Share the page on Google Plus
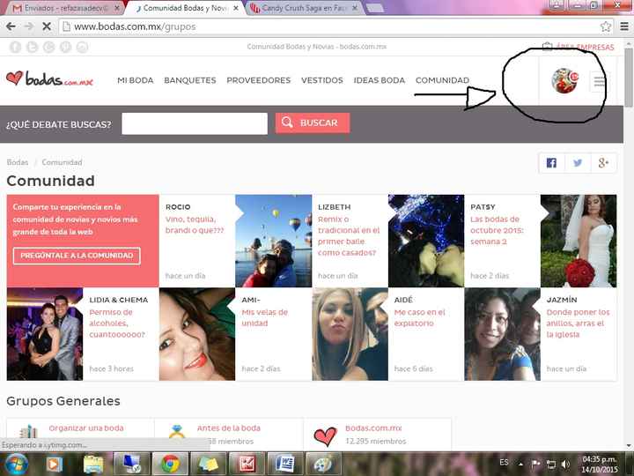The image size is (634, 476). (x=603, y=162)
